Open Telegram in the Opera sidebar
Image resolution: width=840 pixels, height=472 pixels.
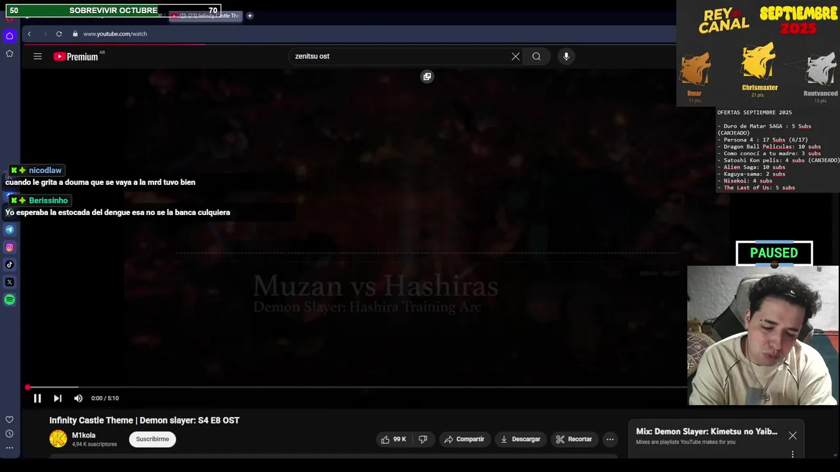tap(9, 229)
